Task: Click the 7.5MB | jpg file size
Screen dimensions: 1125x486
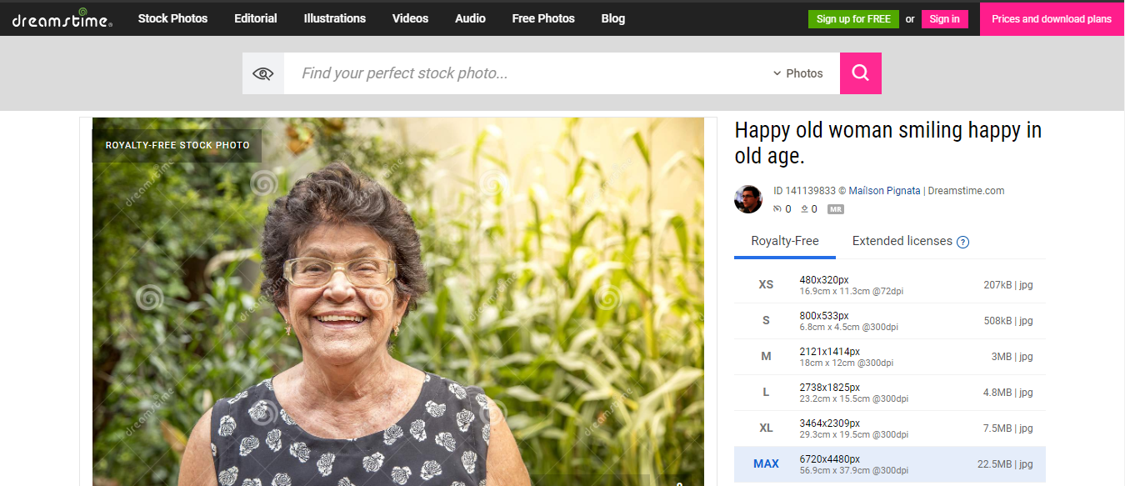Action: click(1008, 428)
